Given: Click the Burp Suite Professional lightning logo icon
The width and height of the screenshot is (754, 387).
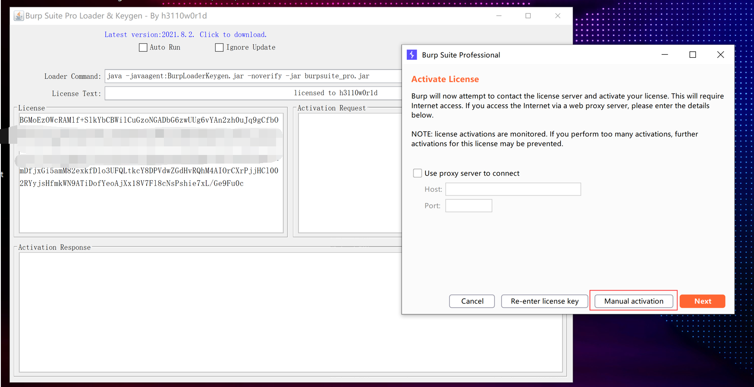Looking at the screenshot, I should (412, 55).
